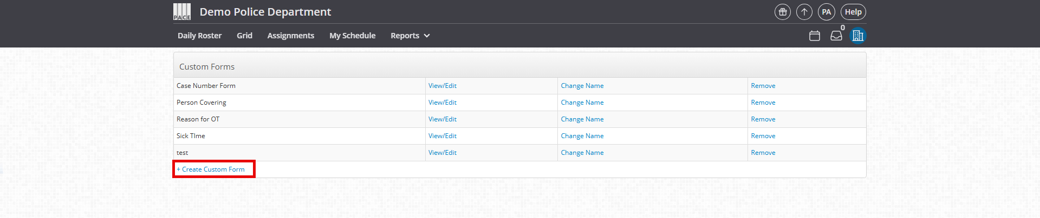This screenshot has width=1040, height=218.
Task: Click the Demo Police Department title
Action: (x=265, y=12)
